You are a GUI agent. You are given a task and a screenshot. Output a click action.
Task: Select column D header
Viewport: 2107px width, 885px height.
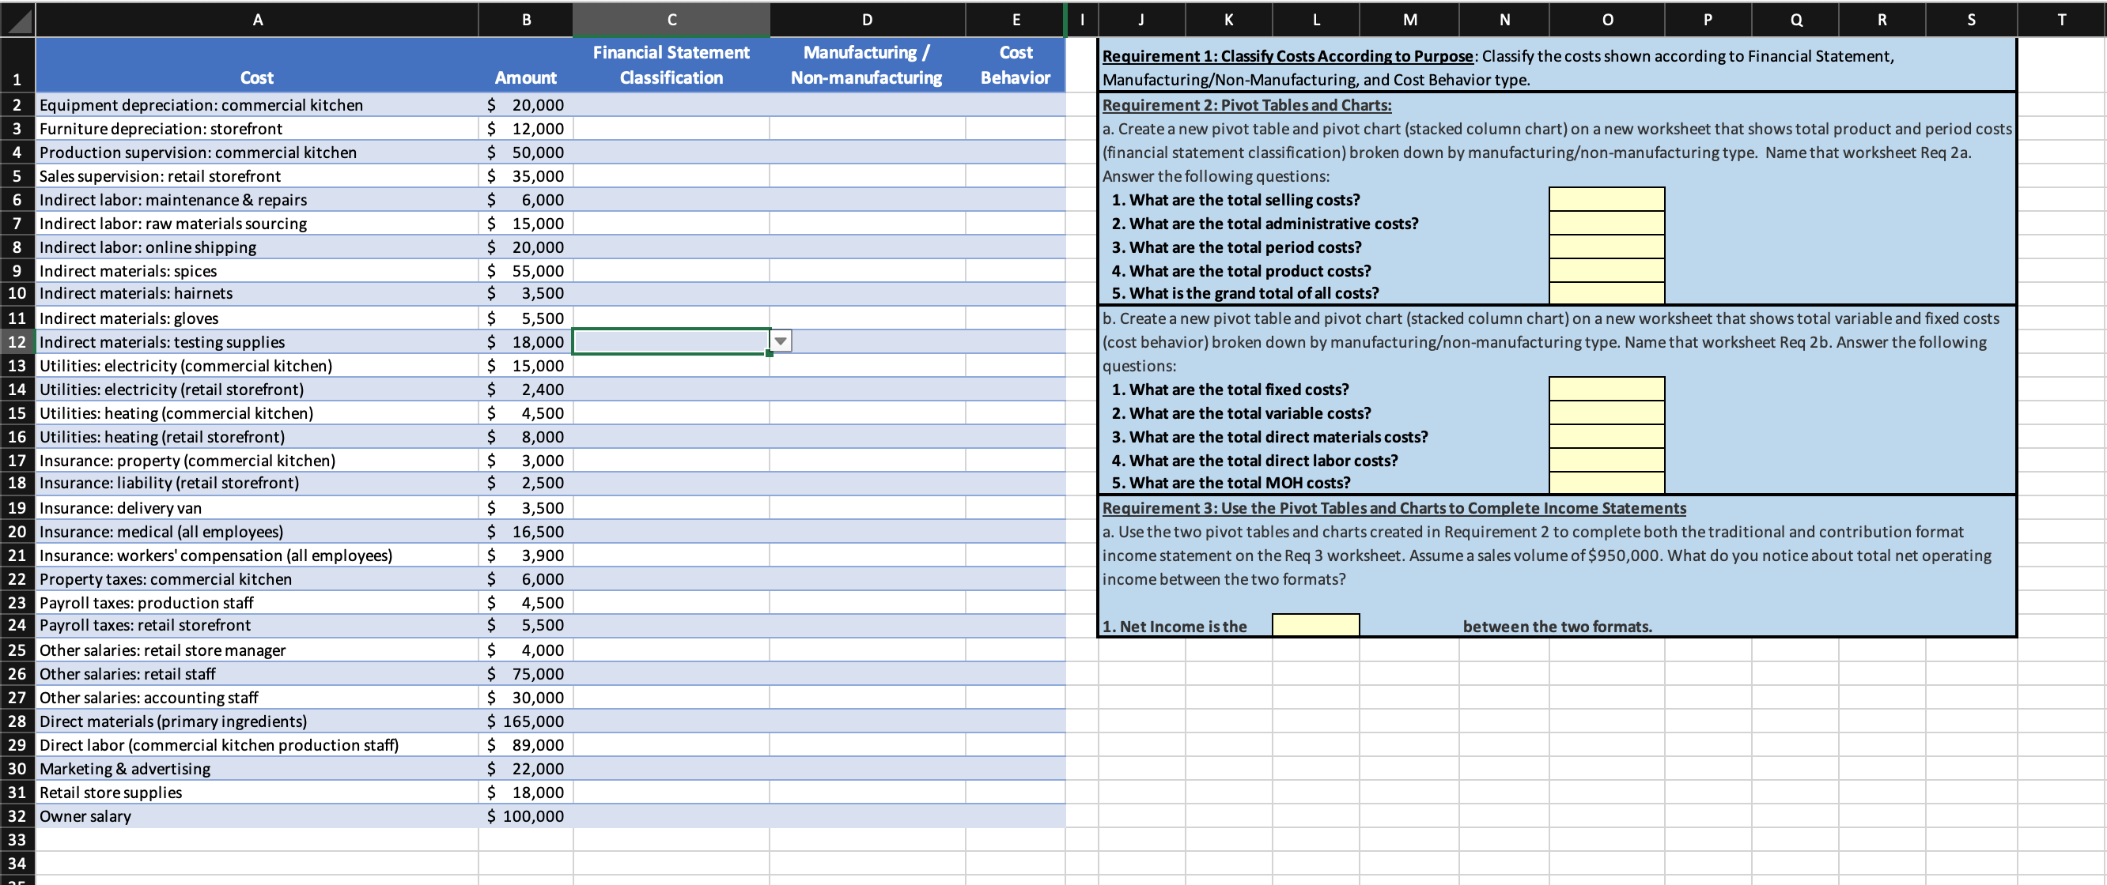866,20
